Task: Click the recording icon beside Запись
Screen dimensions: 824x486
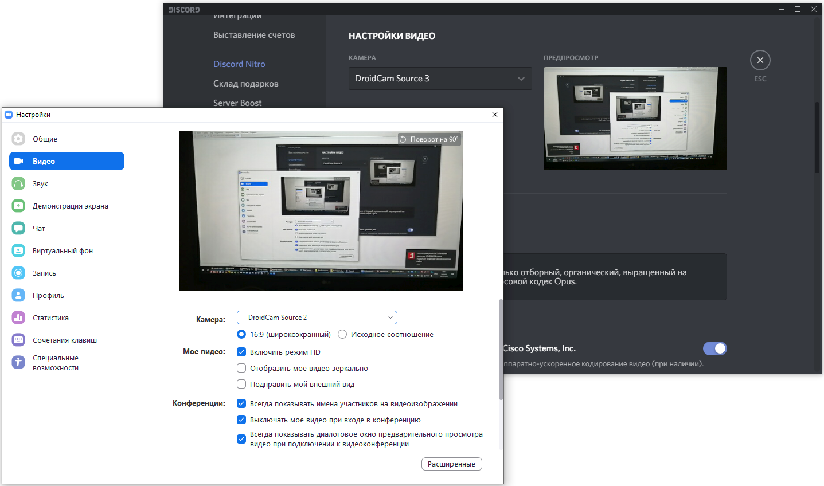Action: coord(18,273)
